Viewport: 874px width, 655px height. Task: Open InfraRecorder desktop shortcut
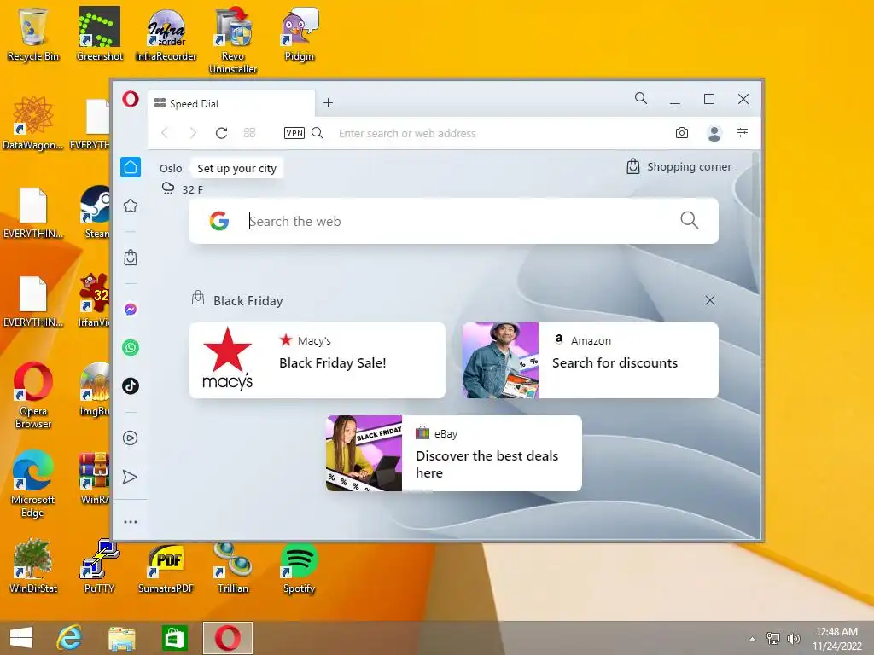coord(166,34)
